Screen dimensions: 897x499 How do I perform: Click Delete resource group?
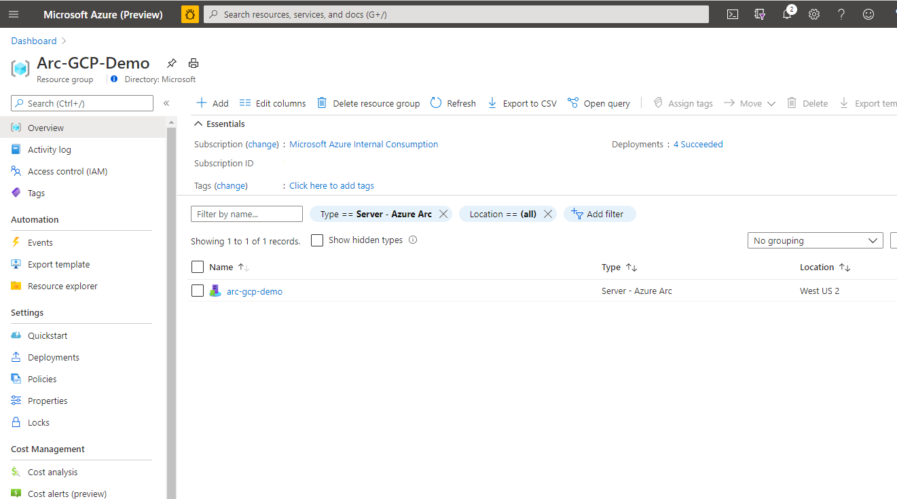368,103
